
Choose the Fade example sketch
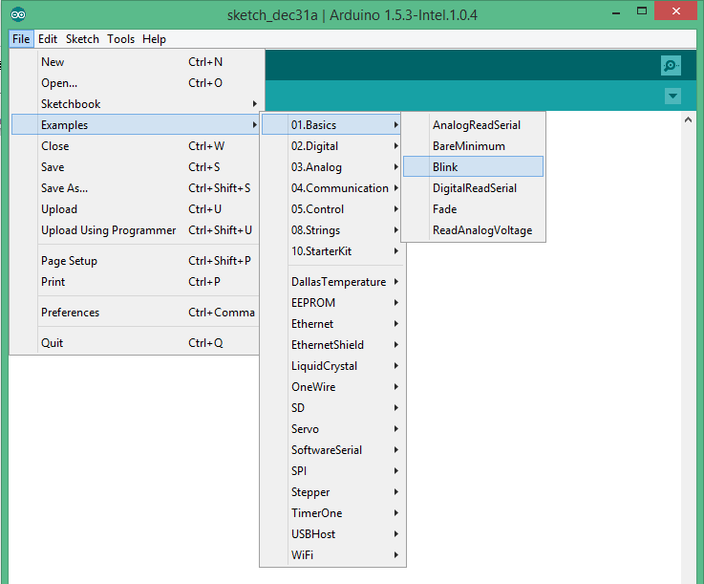(x=444, y=209)
